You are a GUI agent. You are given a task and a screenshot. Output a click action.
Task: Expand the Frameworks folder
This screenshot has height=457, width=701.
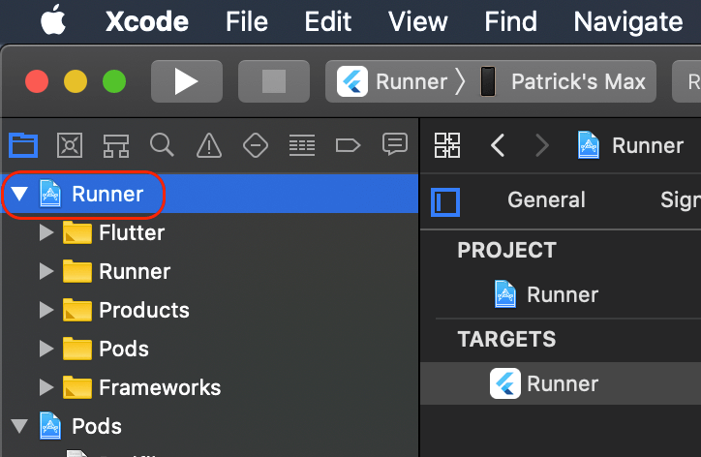[x=46, y=388]
